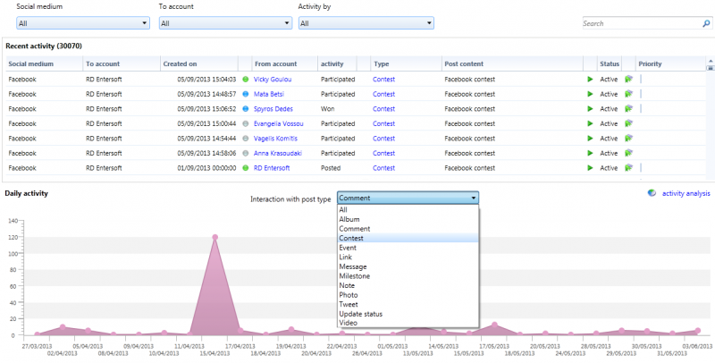Click action icon after Active in Mata Betsi row

629,94
